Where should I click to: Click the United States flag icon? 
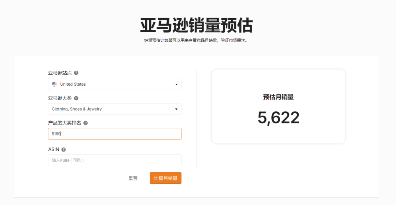point(54,84)
